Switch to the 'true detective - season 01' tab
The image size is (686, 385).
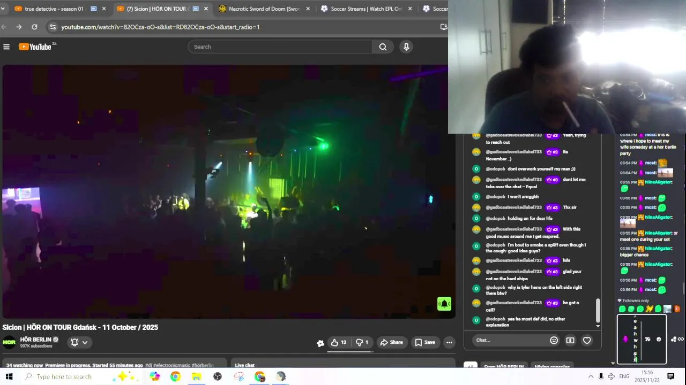point(54,9)
